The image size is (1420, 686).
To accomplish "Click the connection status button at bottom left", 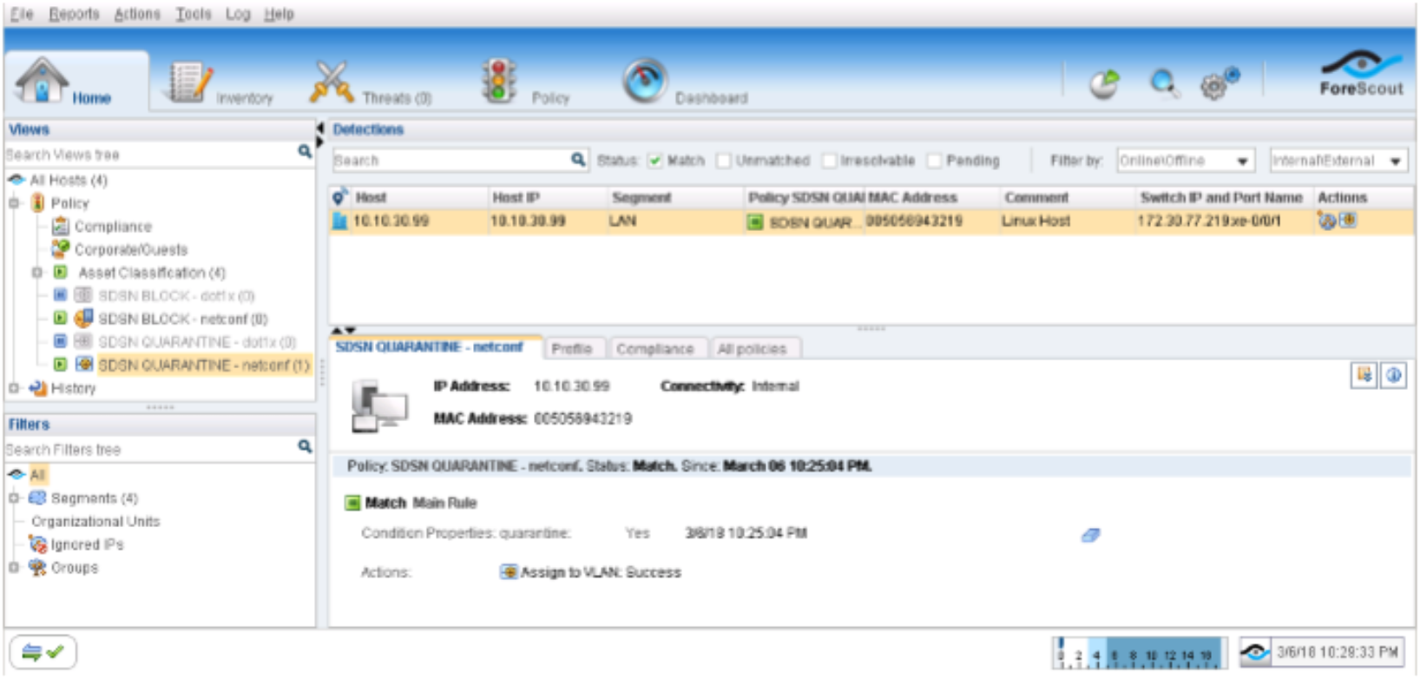I will 43,652.
